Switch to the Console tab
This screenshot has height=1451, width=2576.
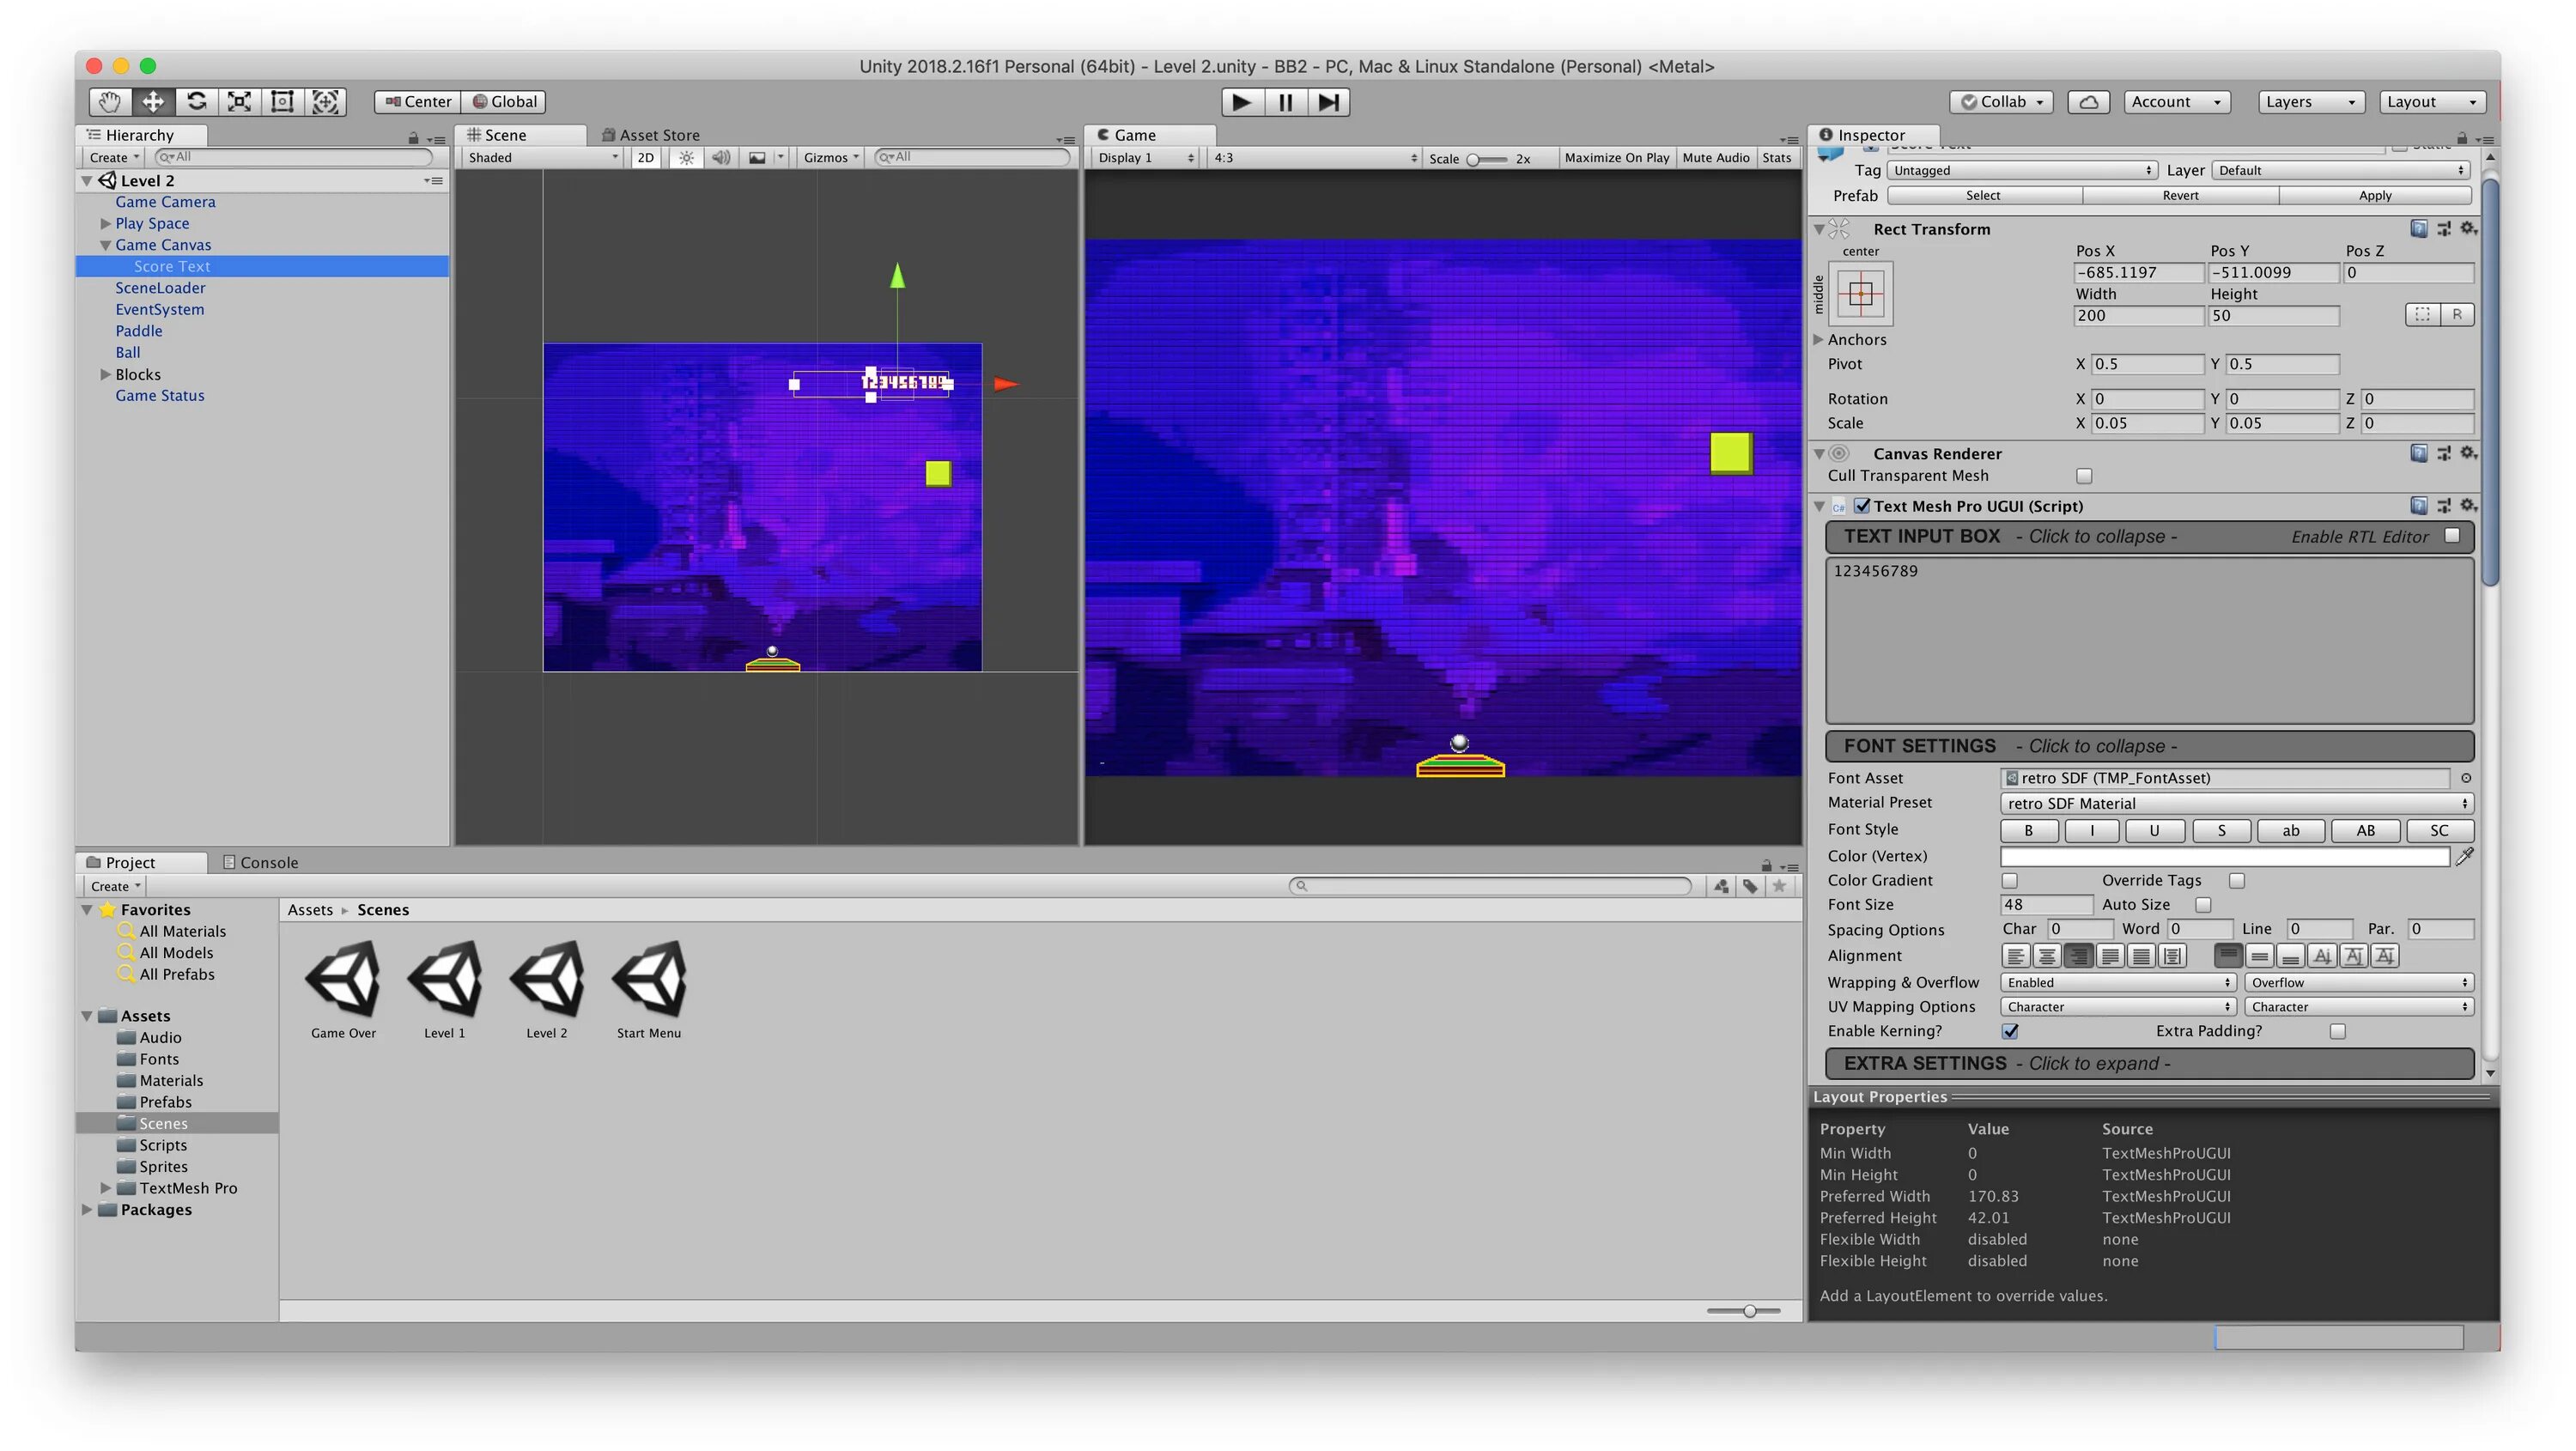[260, 862]
